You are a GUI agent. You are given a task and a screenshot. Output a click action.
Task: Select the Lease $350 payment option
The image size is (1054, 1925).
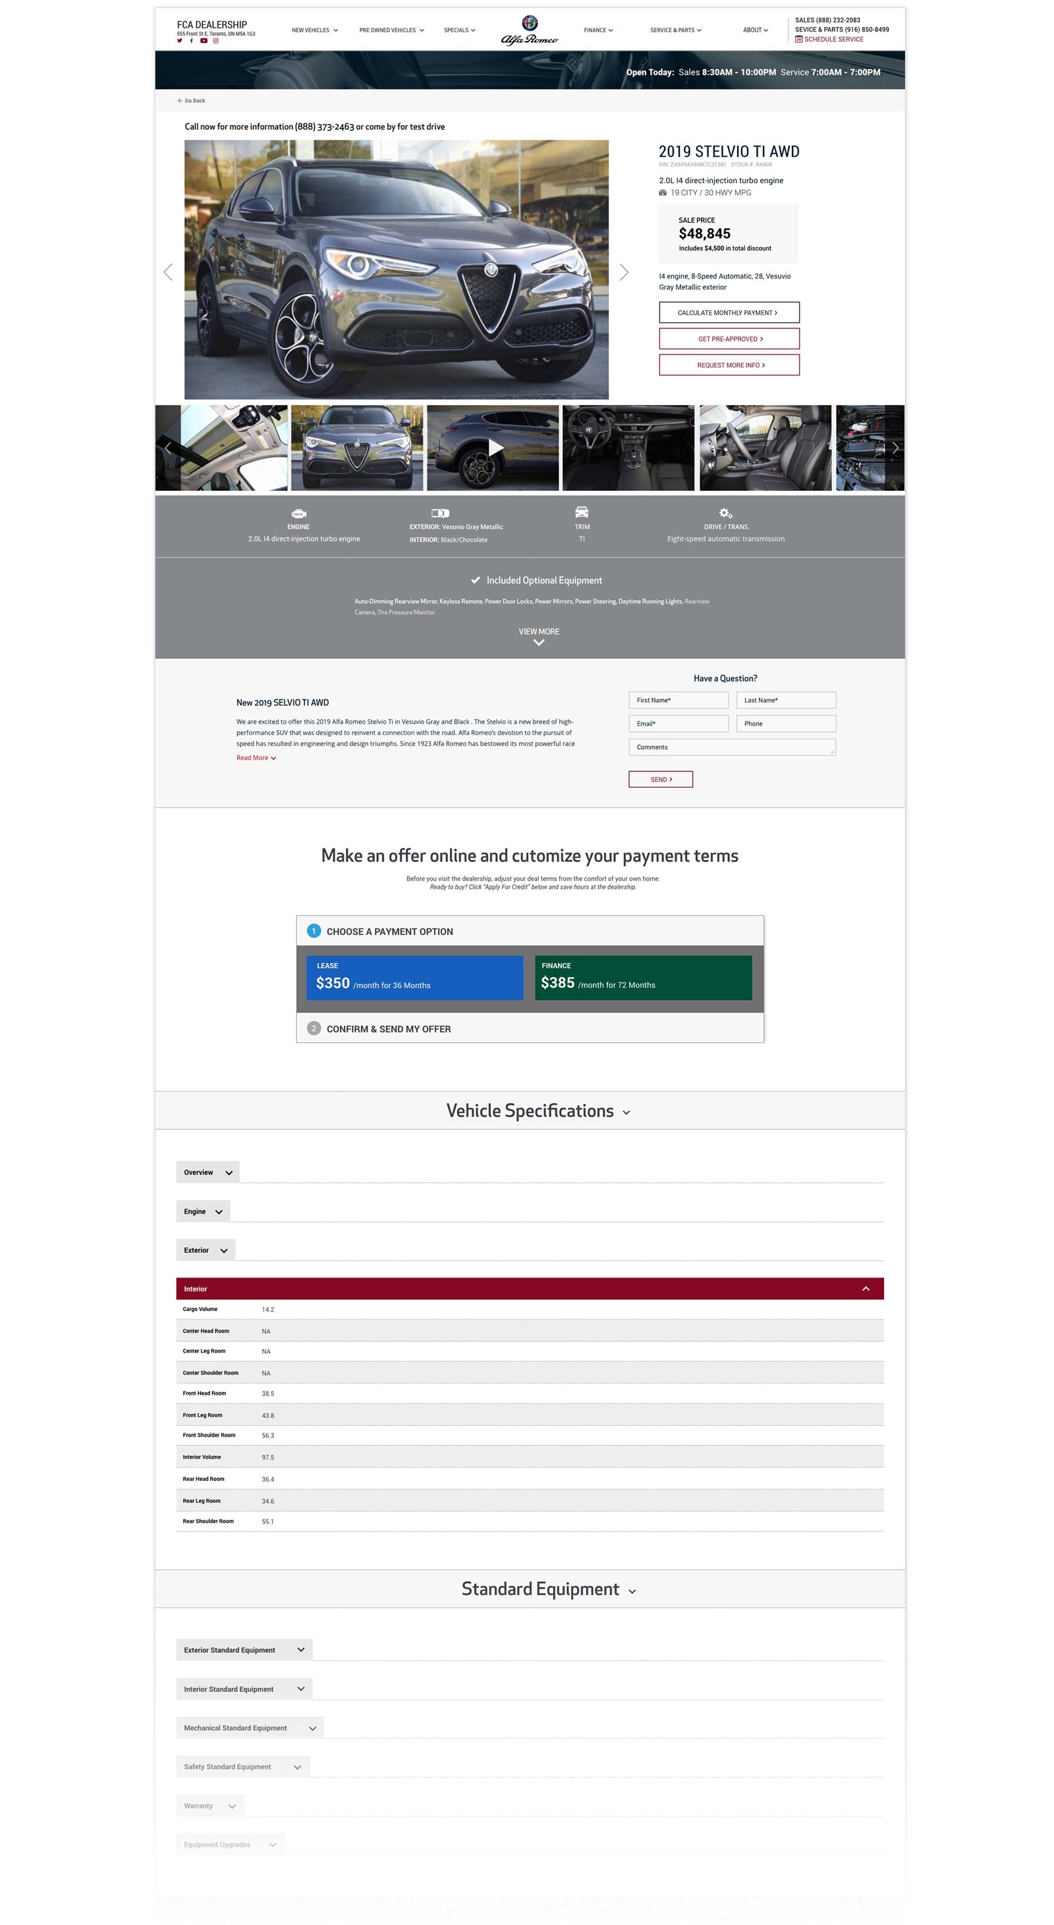[x=414, y=978]
